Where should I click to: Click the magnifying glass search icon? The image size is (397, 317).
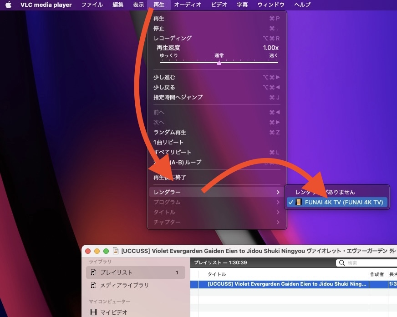[x=341, y=263]
